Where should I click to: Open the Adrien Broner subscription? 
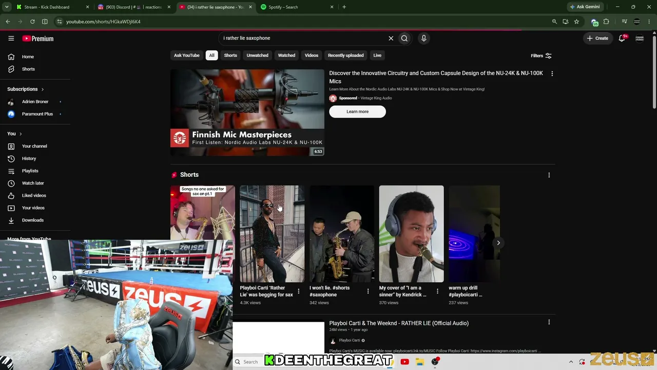tap(35, 102)
